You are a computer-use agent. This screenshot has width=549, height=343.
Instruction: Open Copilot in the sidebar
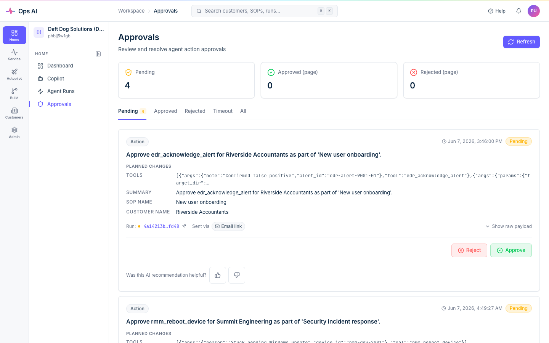69,79
